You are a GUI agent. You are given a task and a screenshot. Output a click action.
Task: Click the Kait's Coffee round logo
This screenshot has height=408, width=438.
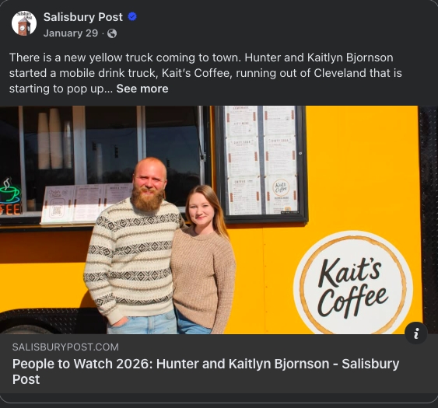click(x=352, y=282)
